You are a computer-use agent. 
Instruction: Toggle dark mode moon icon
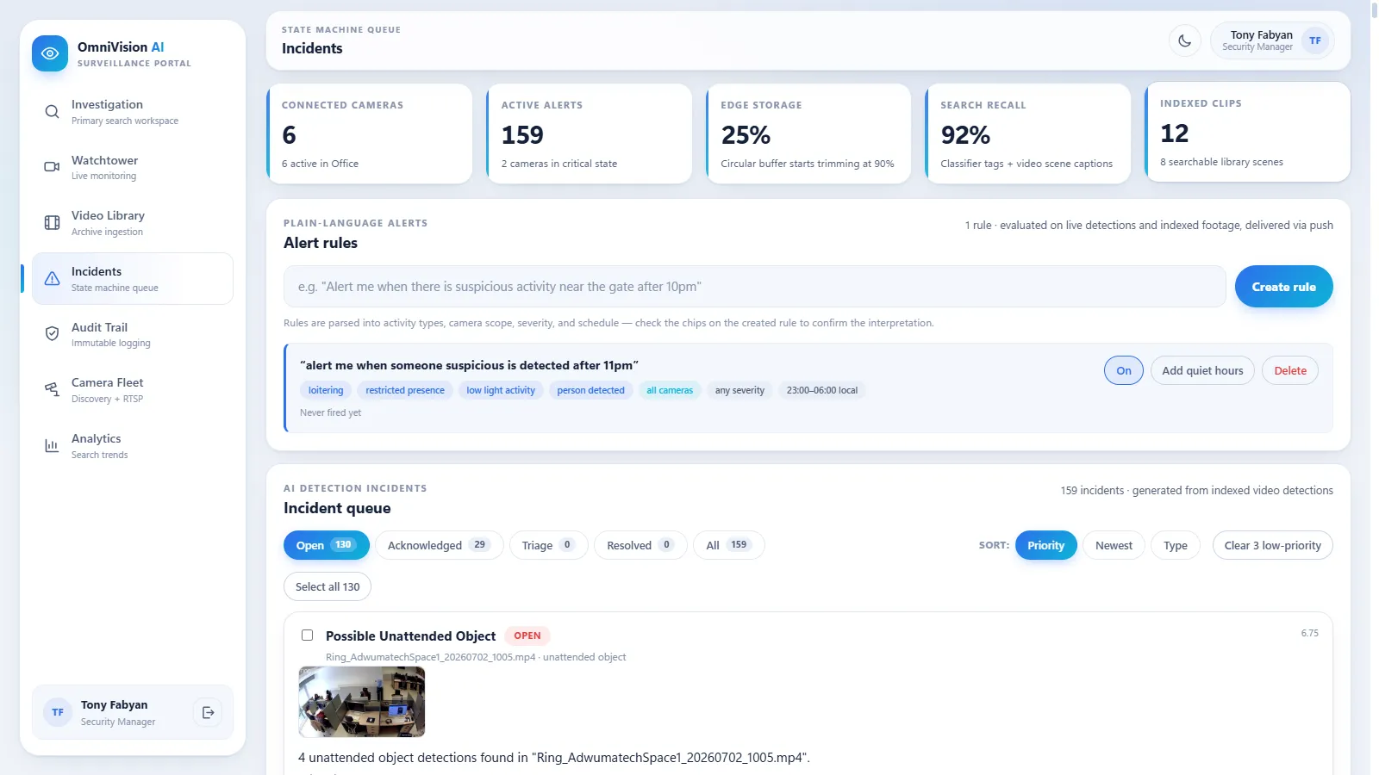[1185, 40]
